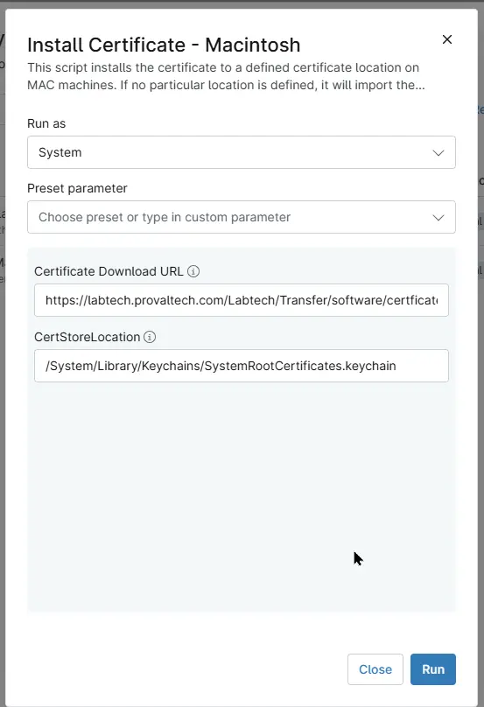Click the Run as label
Viewport: 484px width, 707px height.
46,123
